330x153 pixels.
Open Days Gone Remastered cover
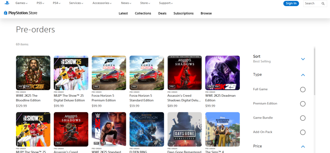click(185, 129)
